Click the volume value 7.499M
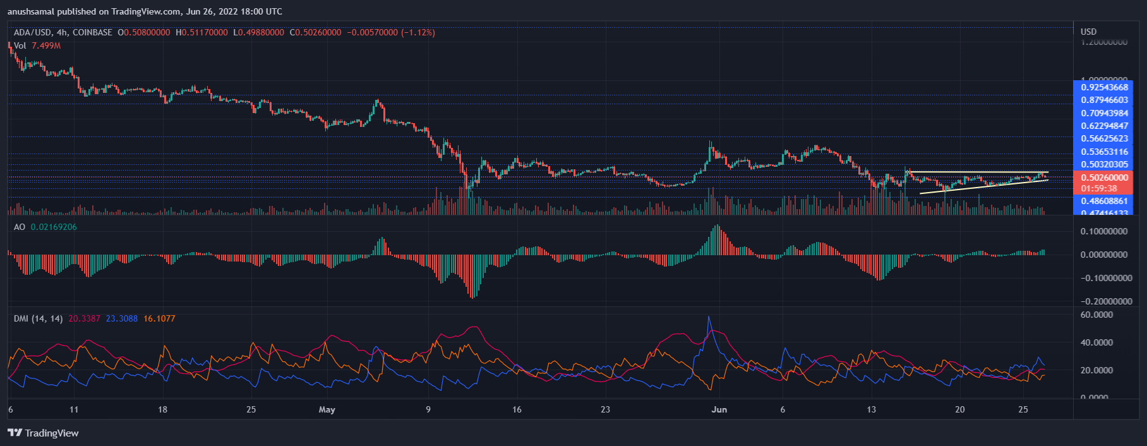The image size is (1147, 446). 46,45
